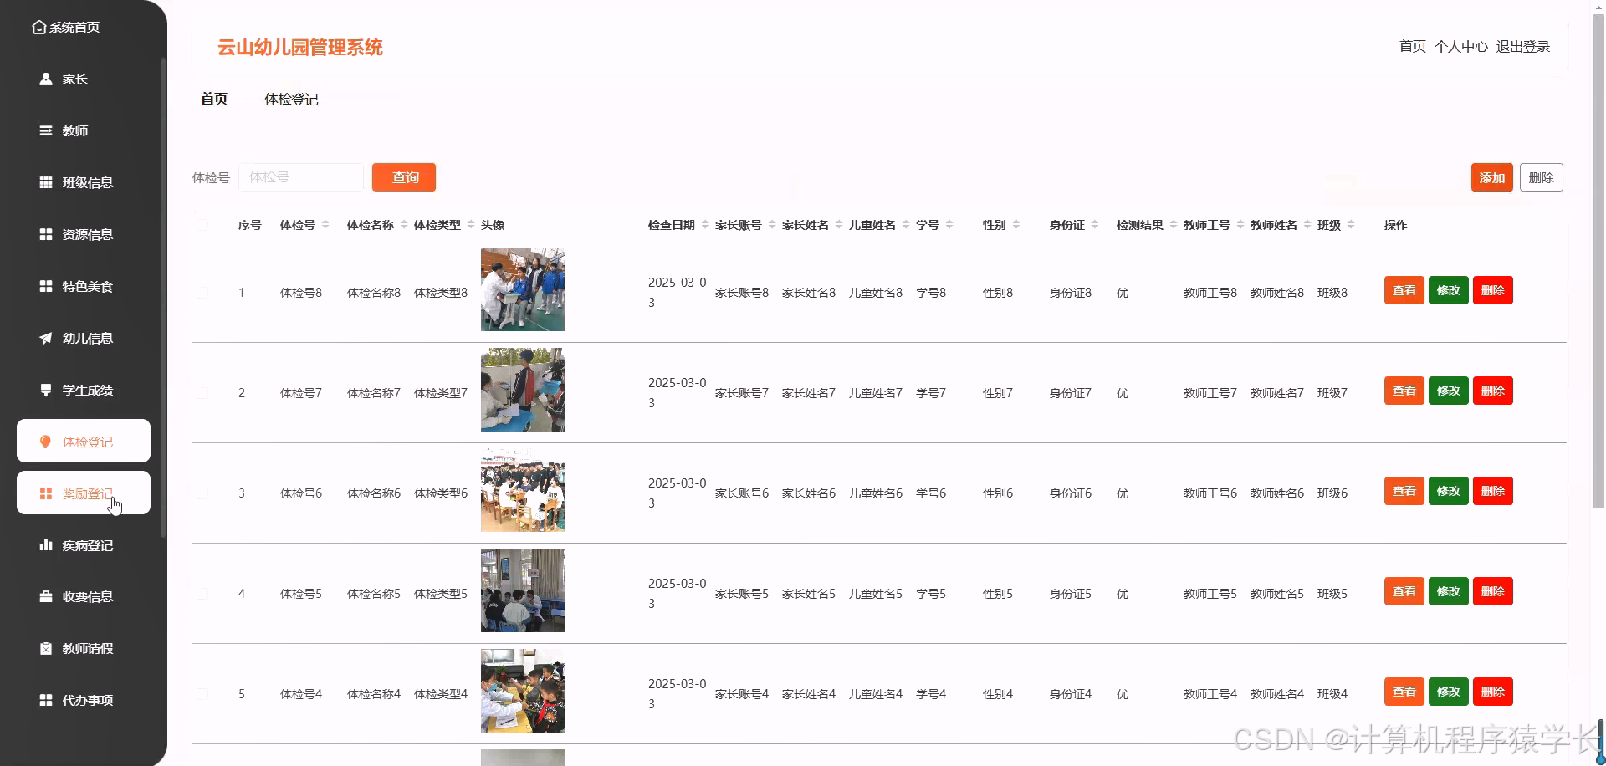Click the trophy icon next to 学生成绩

click(x=46, y=391)
